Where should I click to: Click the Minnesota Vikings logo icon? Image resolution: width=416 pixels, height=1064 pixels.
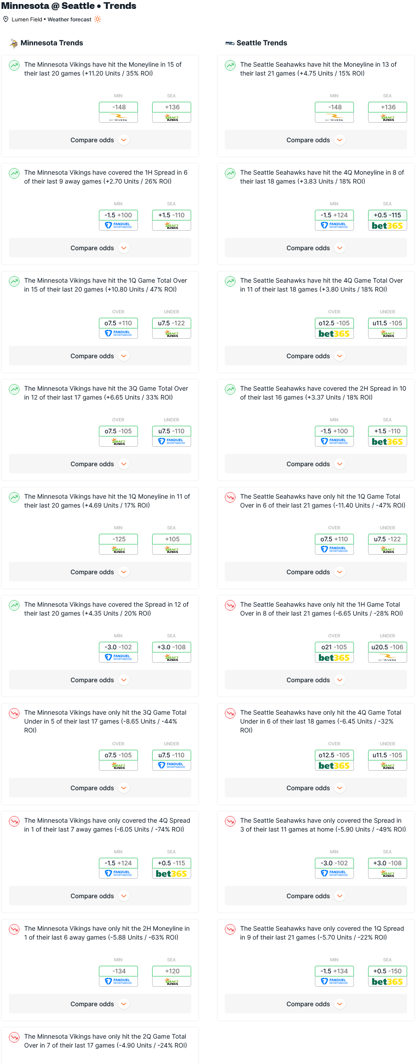[x=14, y=43]
